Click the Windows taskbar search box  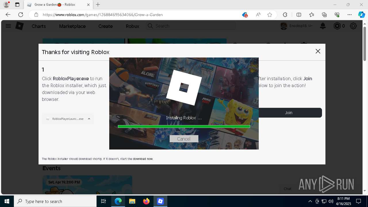[x=55, y=201]
